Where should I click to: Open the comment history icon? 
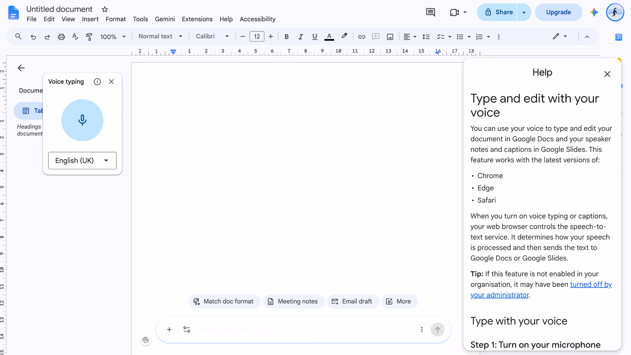(430, 12)
